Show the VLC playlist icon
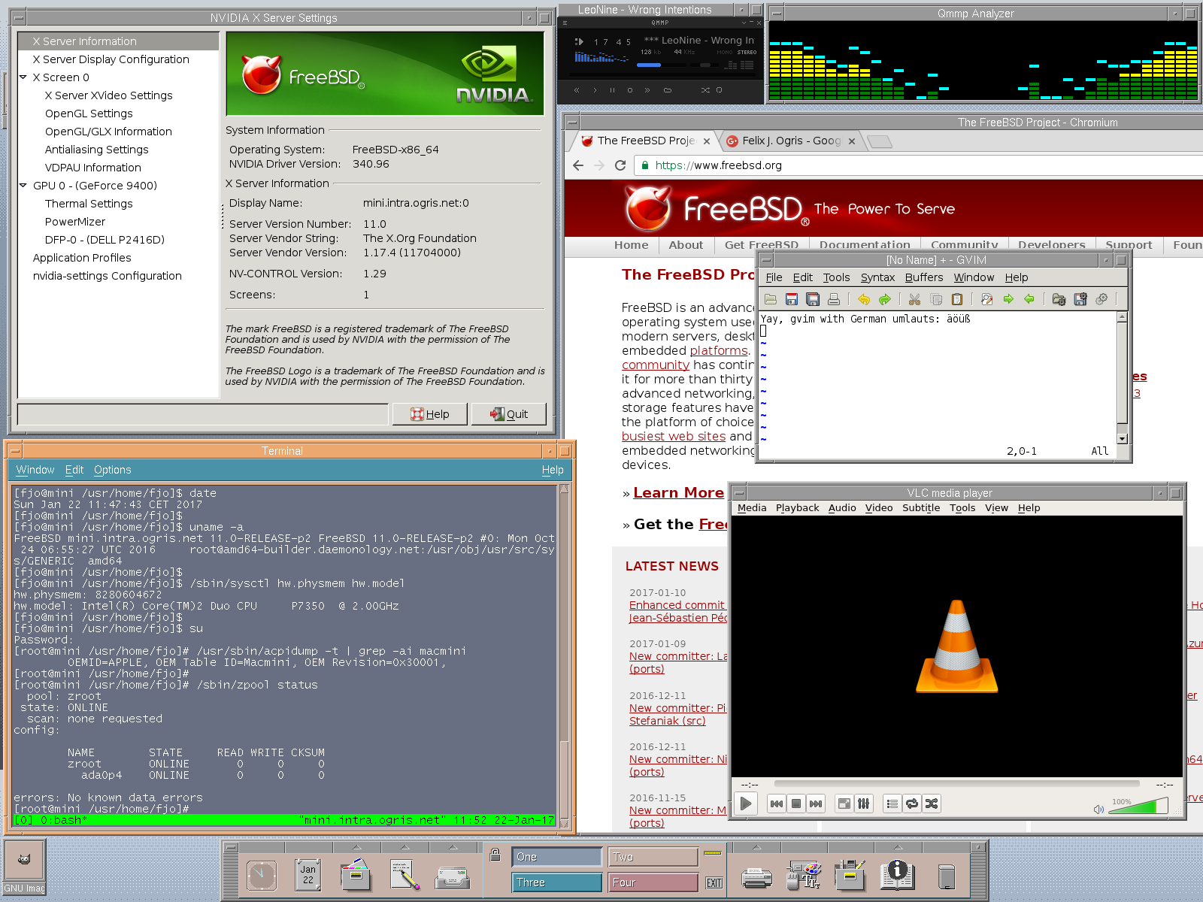The width and height of the screenshot is (1203, 902). tap(892, 804)
